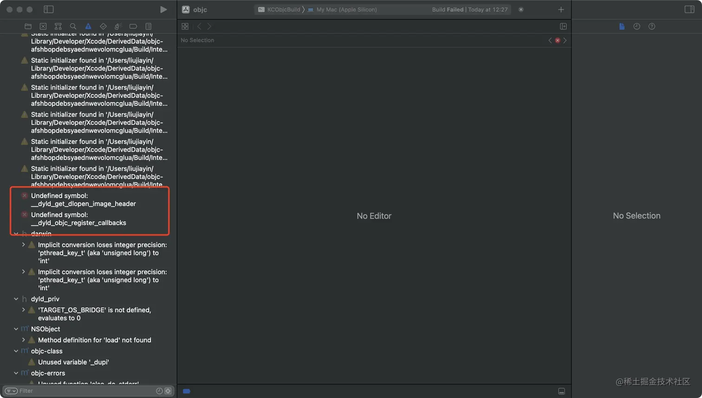The width and height of the screenshot is (702, 398).
Task: Open the Symbol navigator tab
Action: [x=58, y=26]
